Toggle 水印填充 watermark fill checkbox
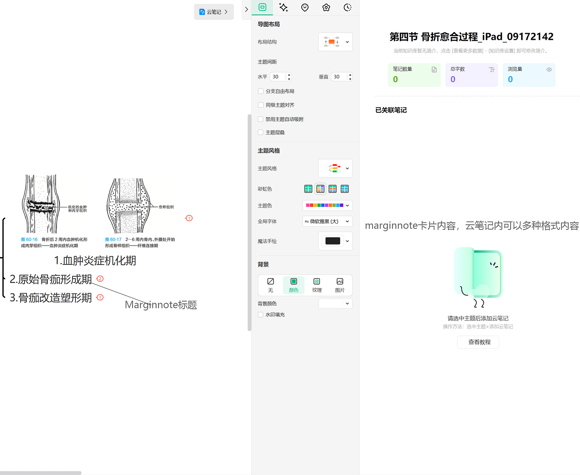The width and height of the screenshot is (580, 475). tap(261, 315)
